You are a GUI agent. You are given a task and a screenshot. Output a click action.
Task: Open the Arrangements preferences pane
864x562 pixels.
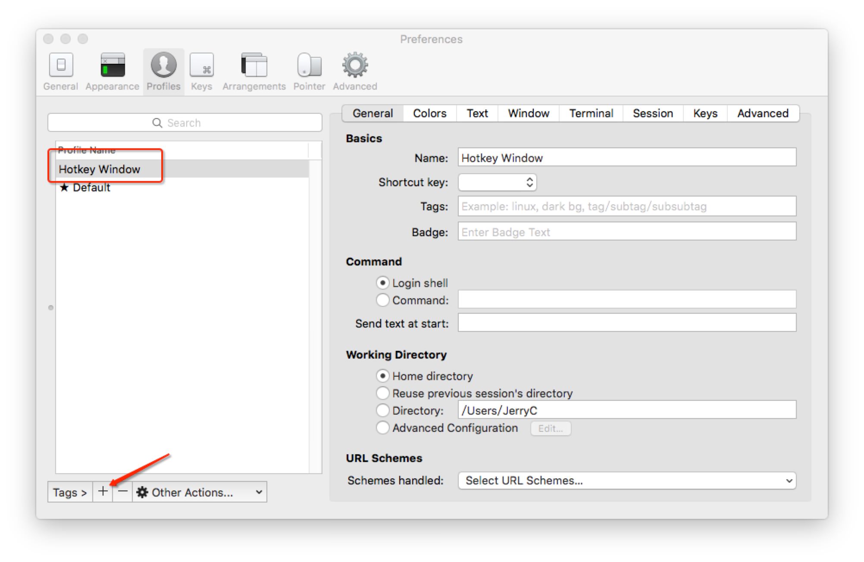tap(254, 71)
